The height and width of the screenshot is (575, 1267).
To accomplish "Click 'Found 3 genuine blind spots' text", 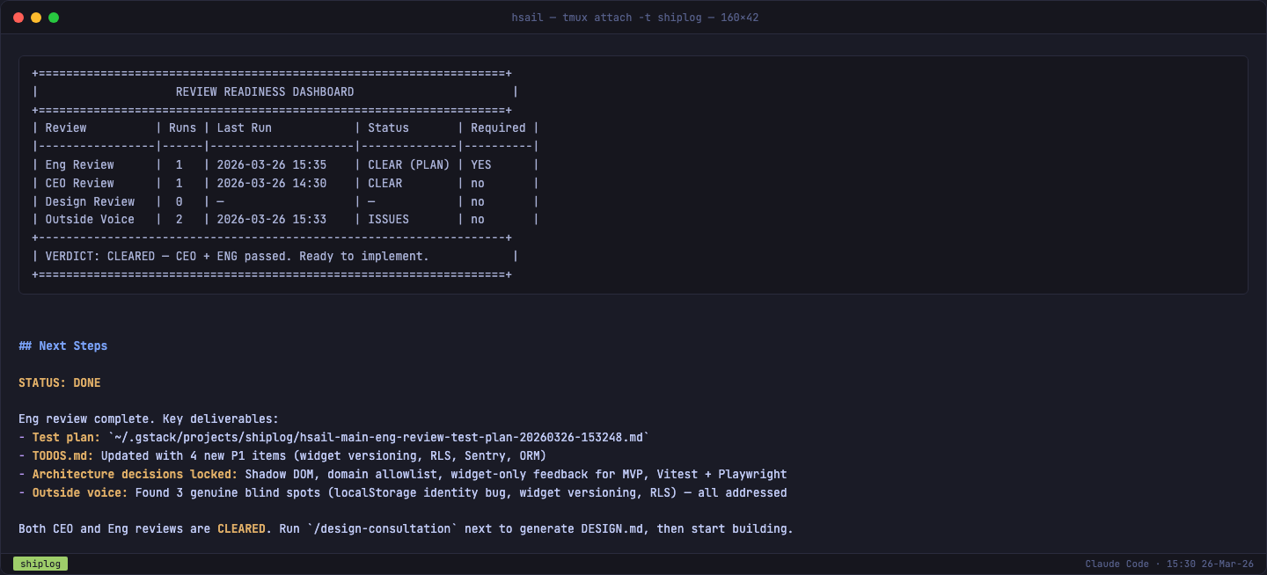I will point(227,493).
